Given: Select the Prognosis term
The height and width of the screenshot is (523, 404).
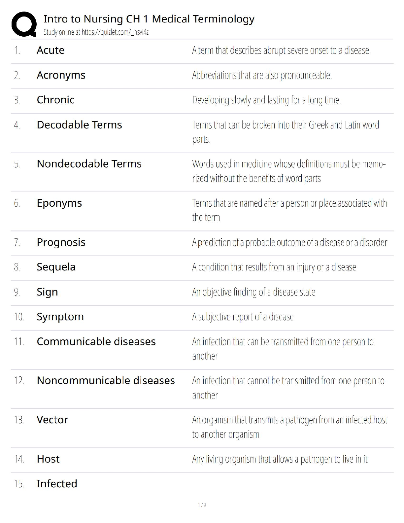Looking at the screenshot, I should tap(61, 242).
